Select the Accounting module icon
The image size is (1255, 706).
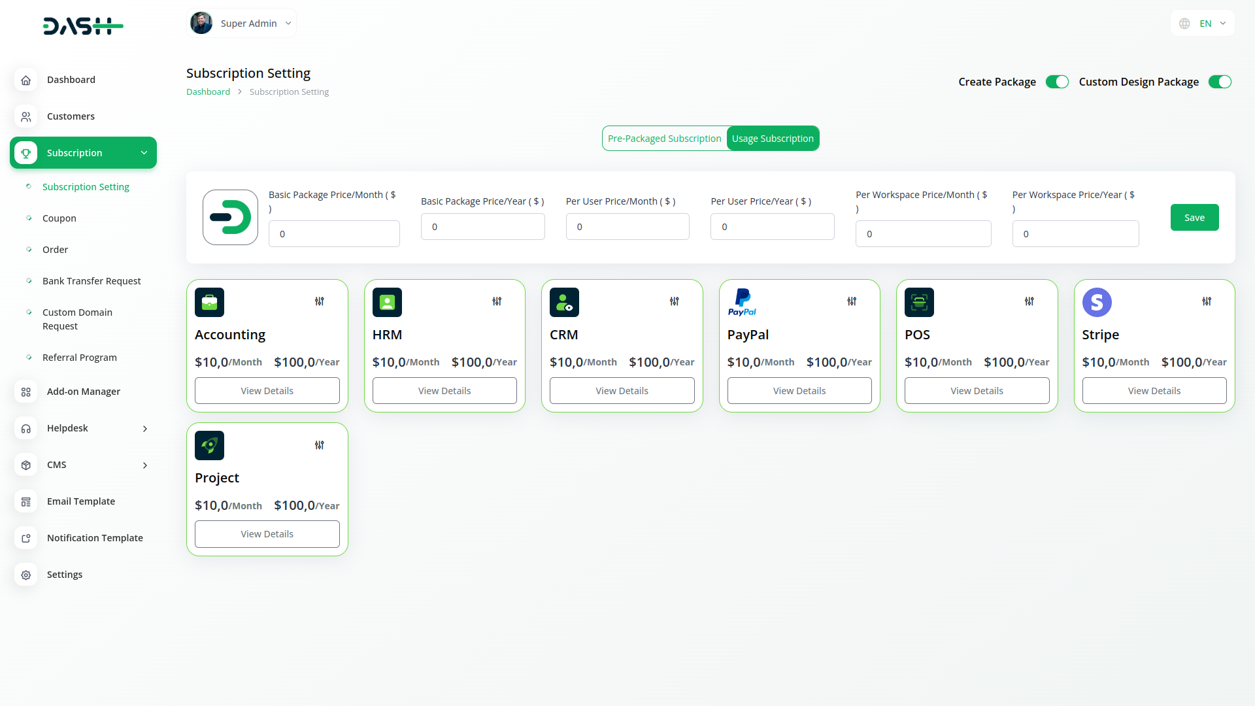coord(209,302)
